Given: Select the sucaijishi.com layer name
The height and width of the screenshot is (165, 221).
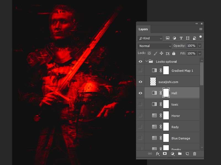Looking at the screenshot, I should point(168,82).
